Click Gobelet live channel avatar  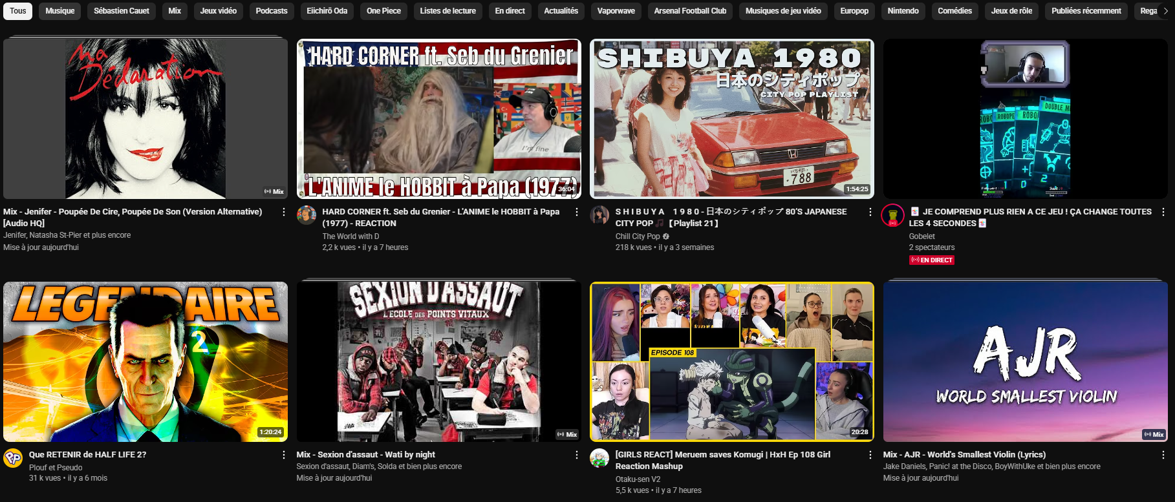click(892, 215)
